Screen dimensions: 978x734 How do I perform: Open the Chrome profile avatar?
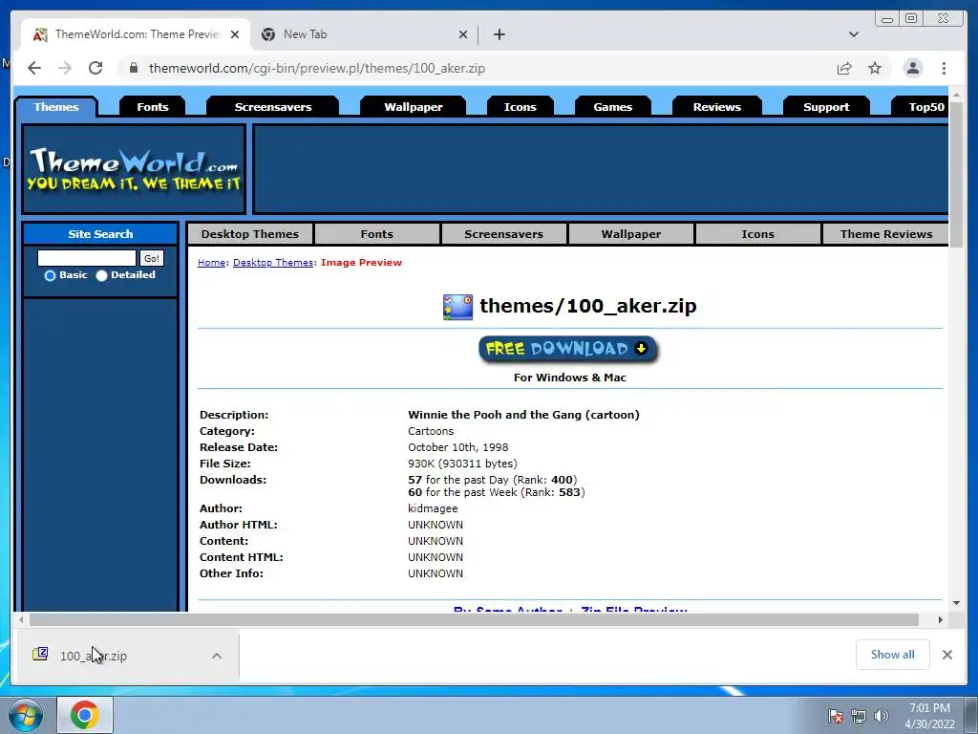coord(912,68)
